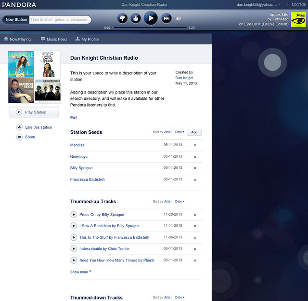The image size is (308, 301).
Task: Play I Saw A Blind Man track
Action: pyautogui.click(x=74, y=226)
